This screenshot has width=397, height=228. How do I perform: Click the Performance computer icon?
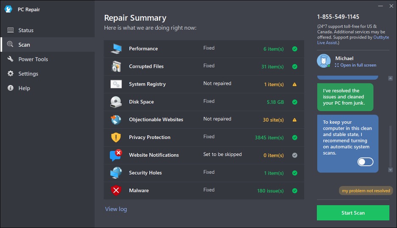click(116, 49)
